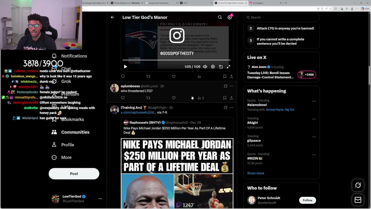Open opiumbosss's profile avatar

[x=114, y=88]
